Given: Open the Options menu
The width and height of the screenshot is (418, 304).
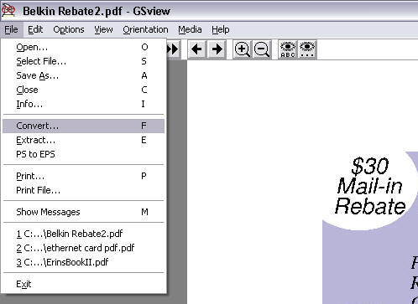Looking at the screenshot, I should click(69, 29).
